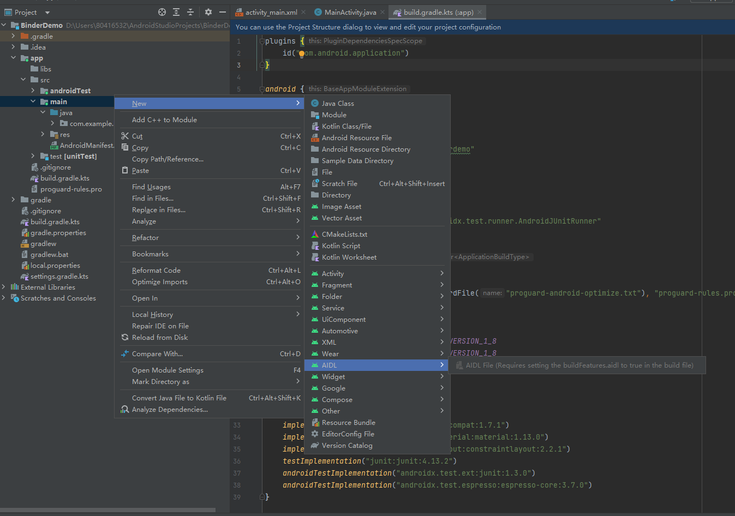The height and width of the screenshot is (516, 735).
Task: Expand the .gradle folder
Action: (x=14, y=36)
